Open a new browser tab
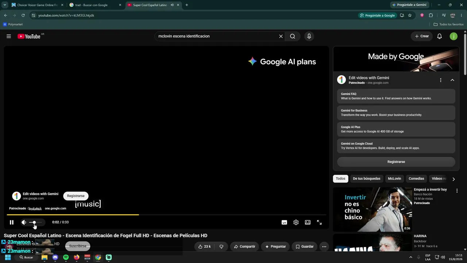The height and width of the screenshot is (263, 467). click(187, 5)
